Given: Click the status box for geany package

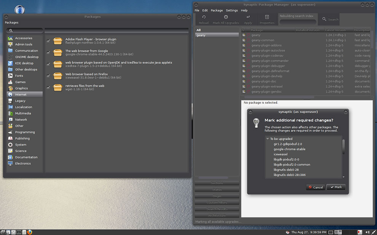Looking at the screenshot, I should [244, 35].
